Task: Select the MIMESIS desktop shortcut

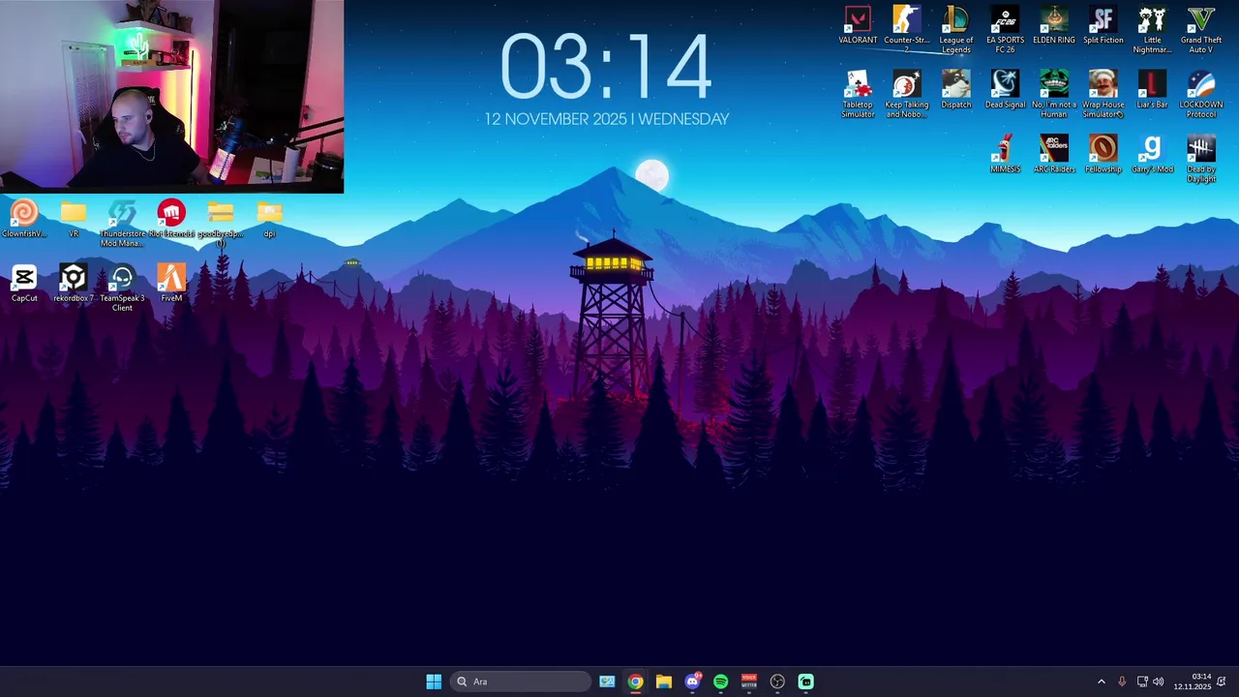Action: (x=1005, y=155)
